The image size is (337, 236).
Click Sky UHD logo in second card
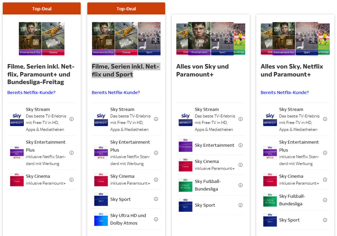click(101, 219)
